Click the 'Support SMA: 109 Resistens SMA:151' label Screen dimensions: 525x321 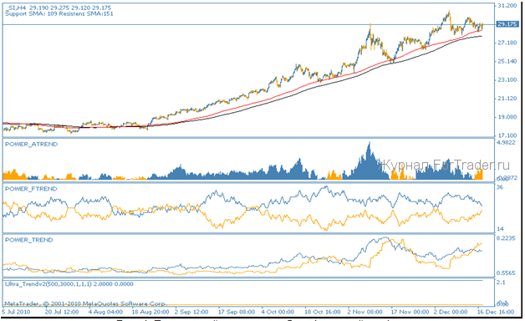pyautogui.click(x=59, y=13)
